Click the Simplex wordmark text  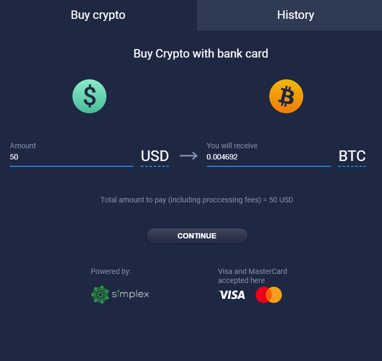[x=130, y=294]
